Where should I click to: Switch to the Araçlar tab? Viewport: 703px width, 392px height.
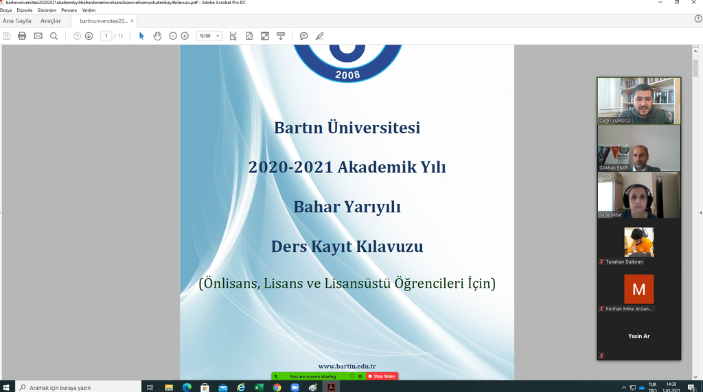point(50,21)
